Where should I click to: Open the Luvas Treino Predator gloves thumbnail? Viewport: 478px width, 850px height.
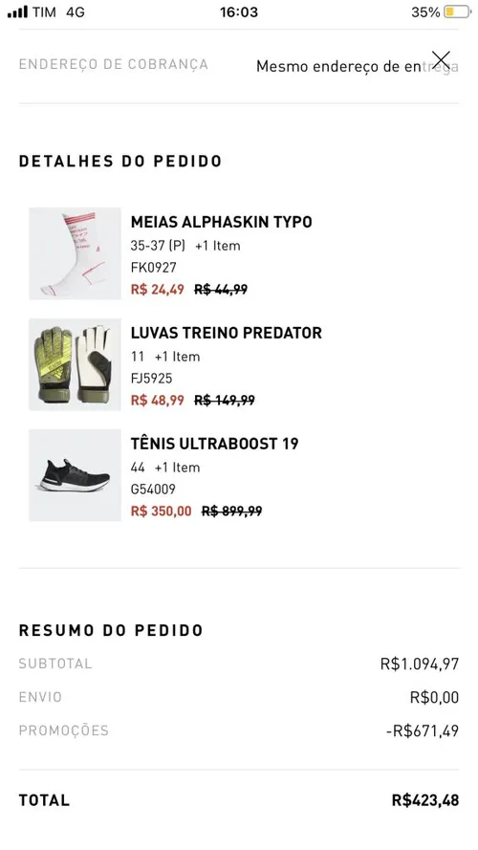coord(75,364)
